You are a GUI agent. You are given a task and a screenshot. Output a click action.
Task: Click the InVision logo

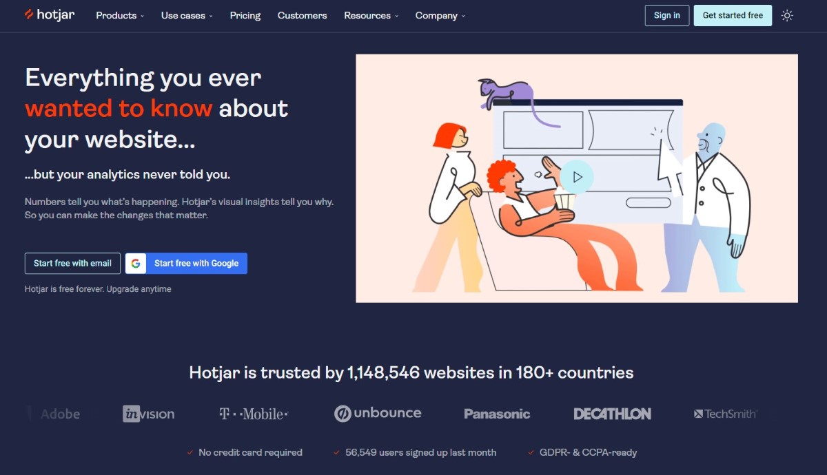(x=149, y=414)
